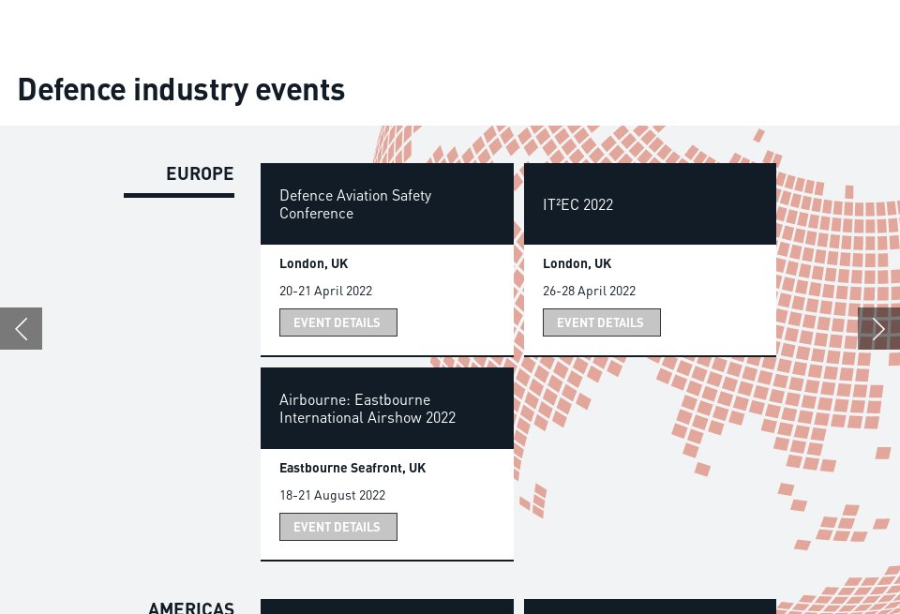Click the previous slide left arrow
Screen dimensions: 900x614
pyautogui.click(x=21, y=328)
